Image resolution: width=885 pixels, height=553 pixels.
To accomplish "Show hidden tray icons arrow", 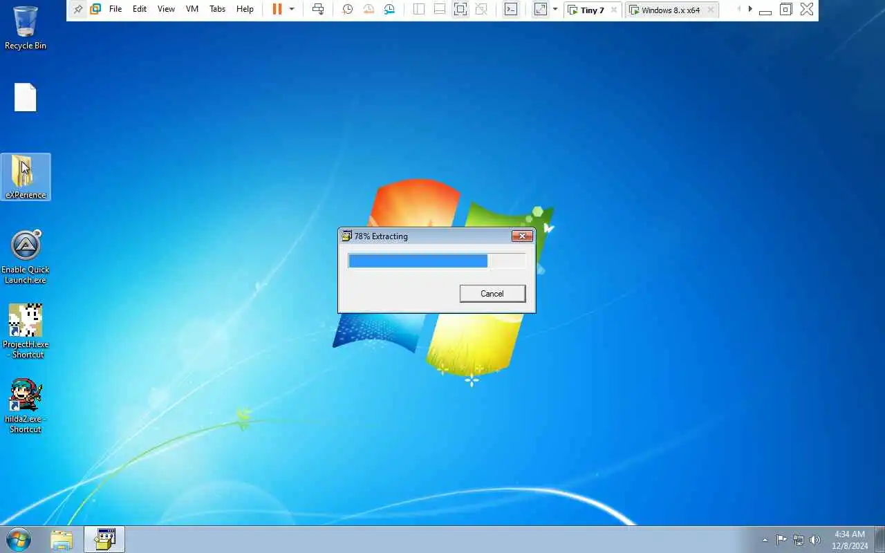I will click(765, 540).
